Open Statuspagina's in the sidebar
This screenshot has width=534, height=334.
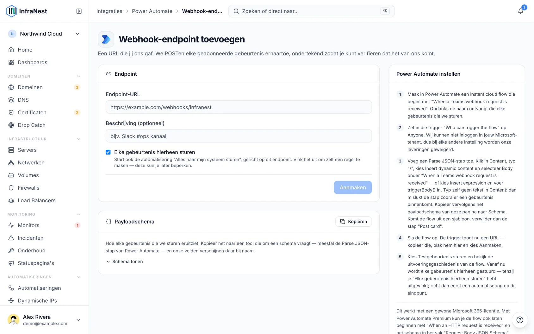pos(44,263)
